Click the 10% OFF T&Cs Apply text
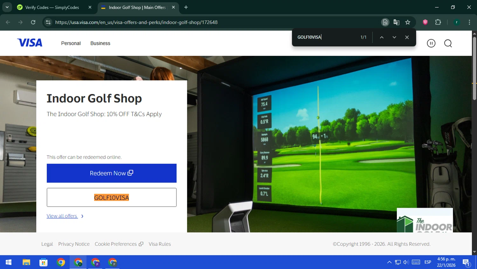 click(134, 114)
